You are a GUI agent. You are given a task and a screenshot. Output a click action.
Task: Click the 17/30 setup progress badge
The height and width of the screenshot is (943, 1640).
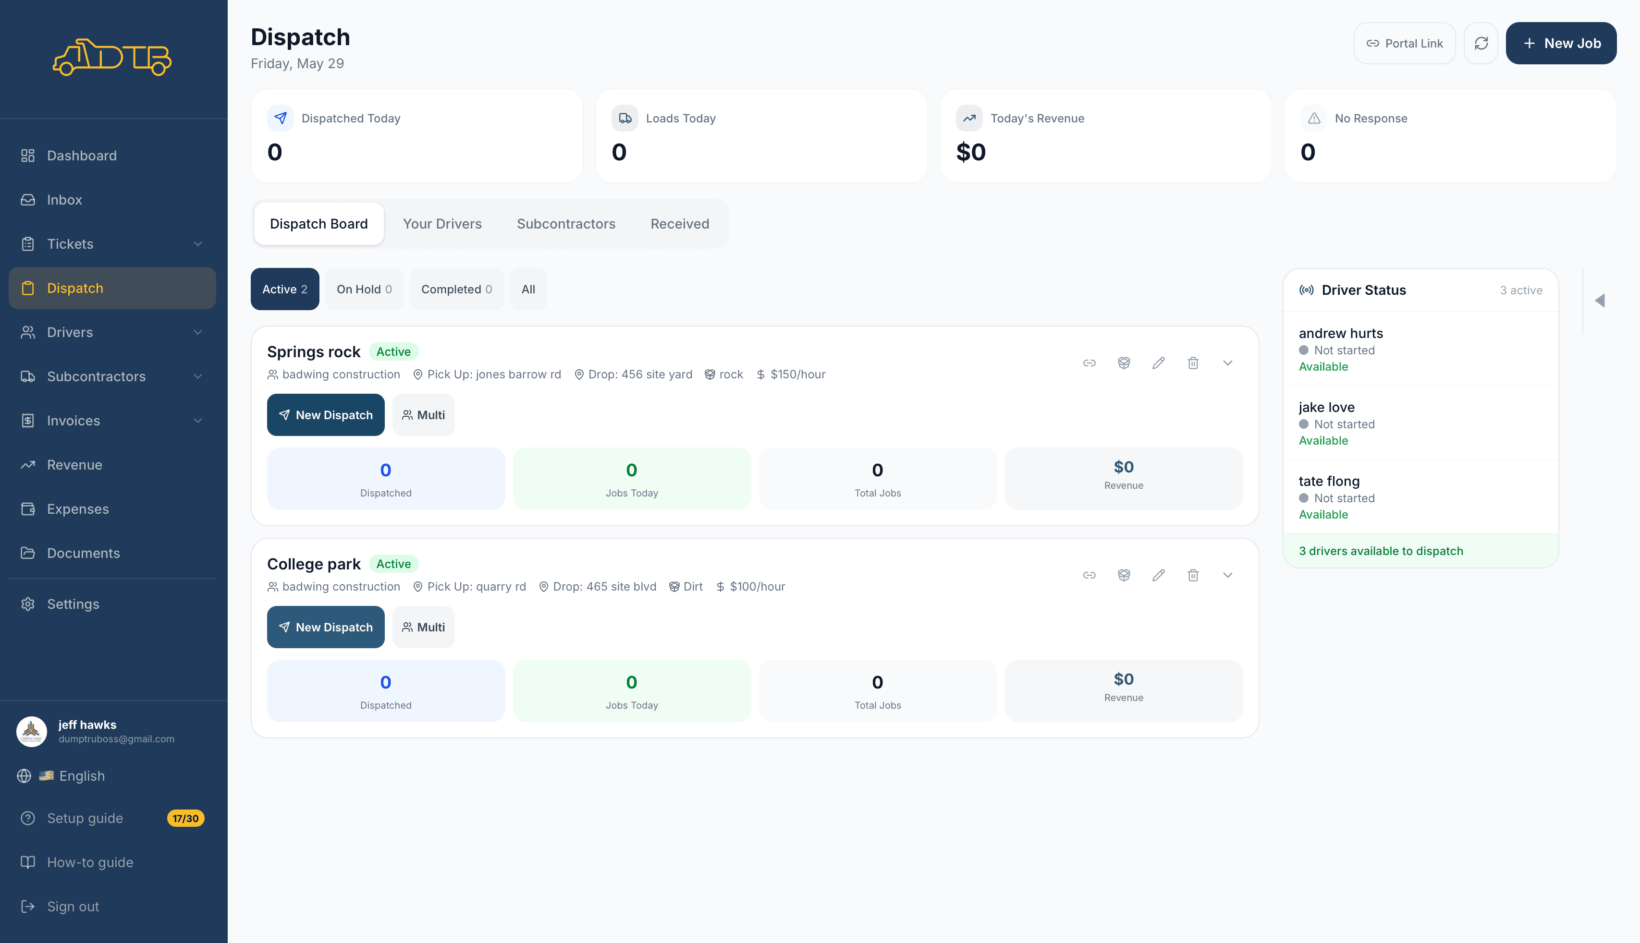(x=185, y=818)
